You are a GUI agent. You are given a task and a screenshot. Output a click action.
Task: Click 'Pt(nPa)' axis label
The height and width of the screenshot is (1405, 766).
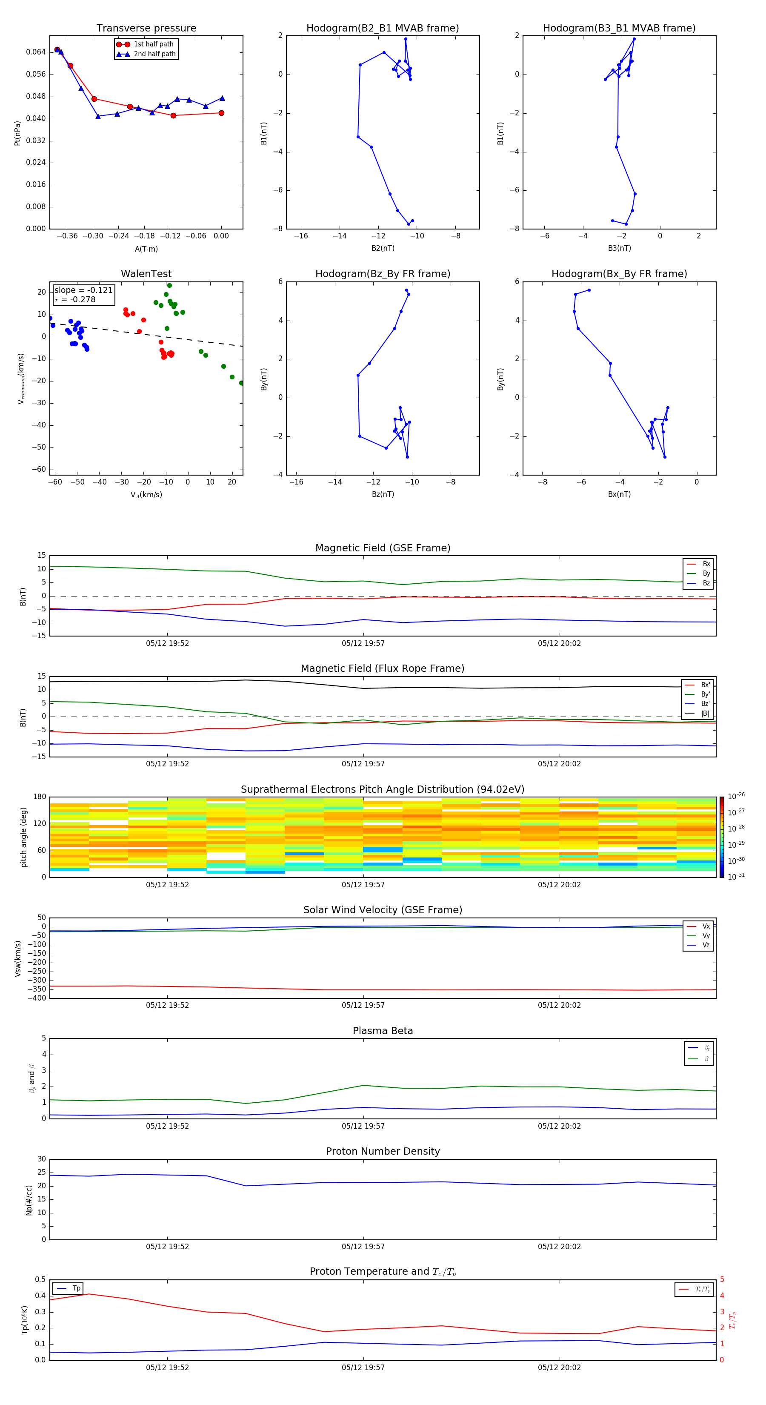click(x=17, y=132)
